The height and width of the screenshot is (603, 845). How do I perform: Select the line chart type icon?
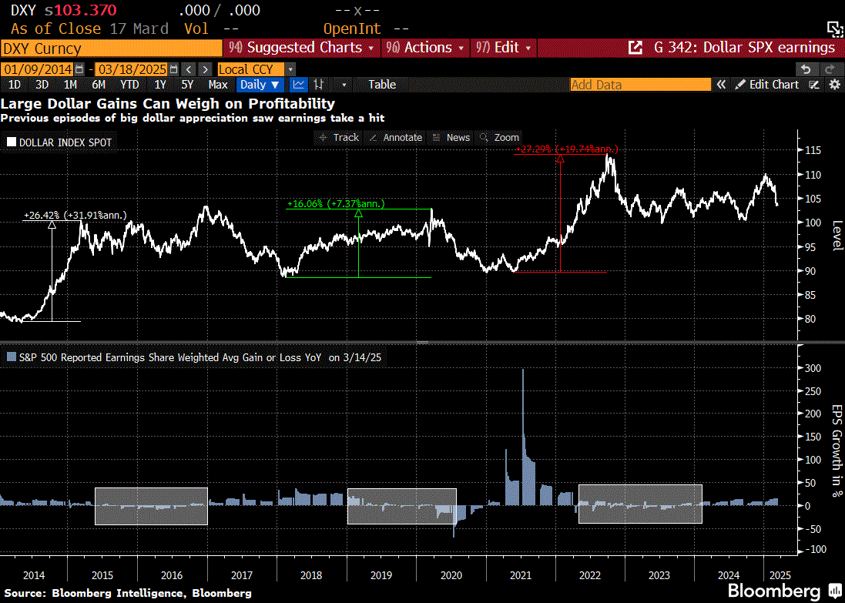pyautogui.click(x=299, y=85)
